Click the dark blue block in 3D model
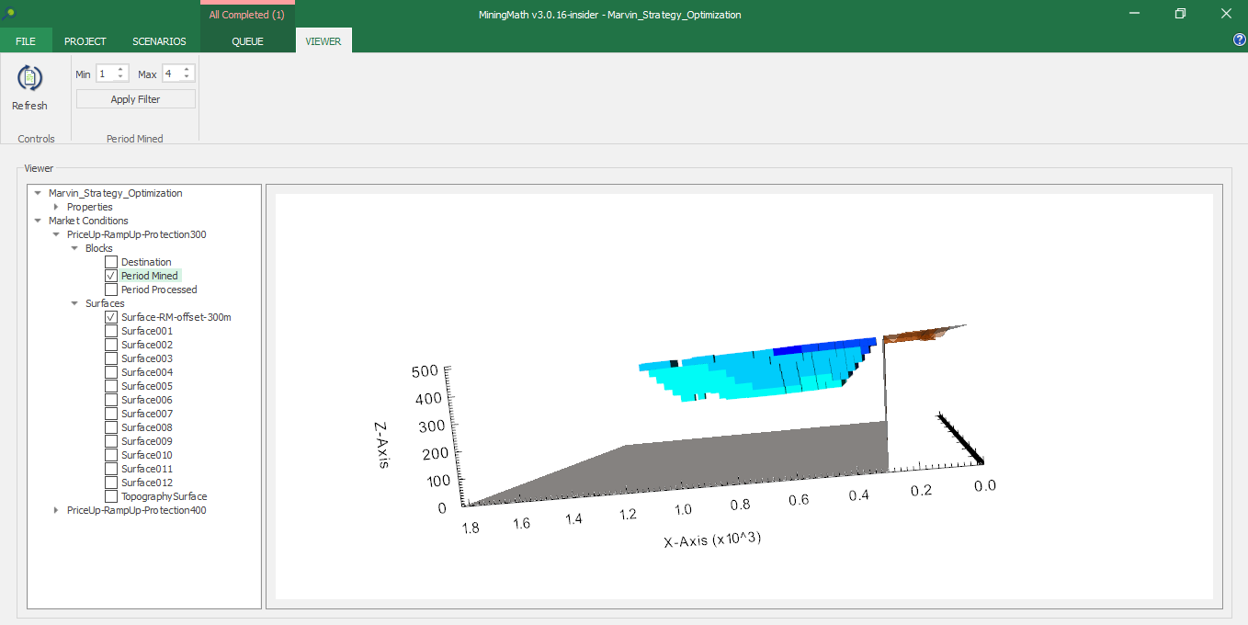This screenshot has height=625, width=1248. [x=809, y=350]
